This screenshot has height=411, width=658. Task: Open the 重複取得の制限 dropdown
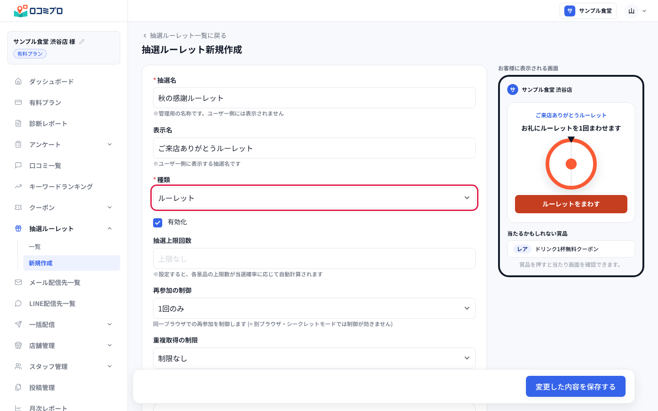[314, 358]
